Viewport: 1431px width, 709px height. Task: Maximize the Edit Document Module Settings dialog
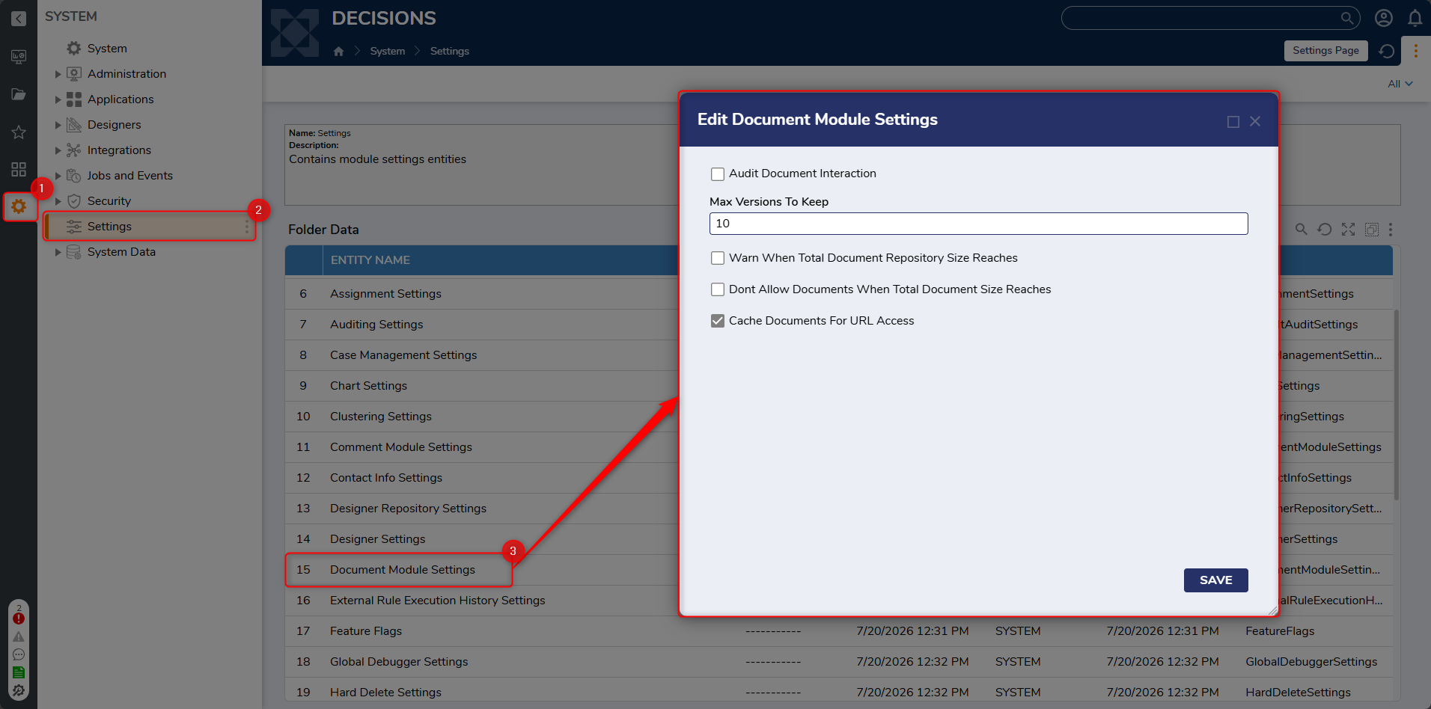point(1233,122)
